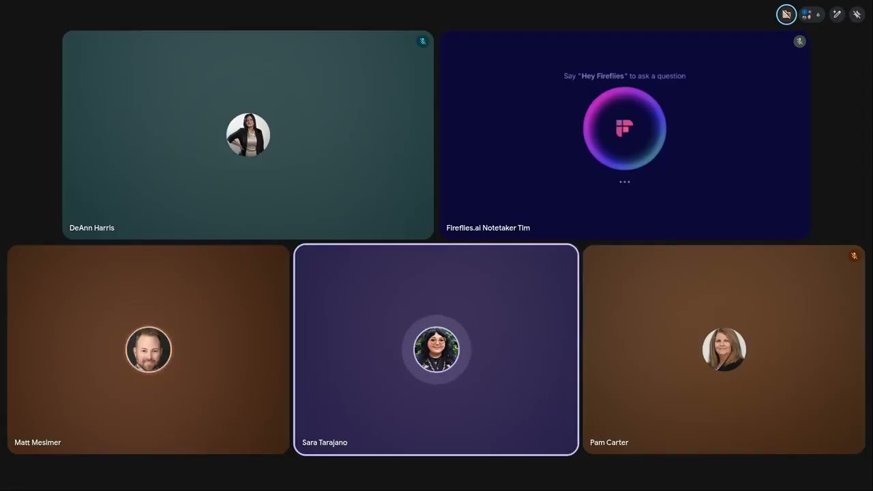Select Sara Tarajano's profile avatar

click(x=436, y=350)
